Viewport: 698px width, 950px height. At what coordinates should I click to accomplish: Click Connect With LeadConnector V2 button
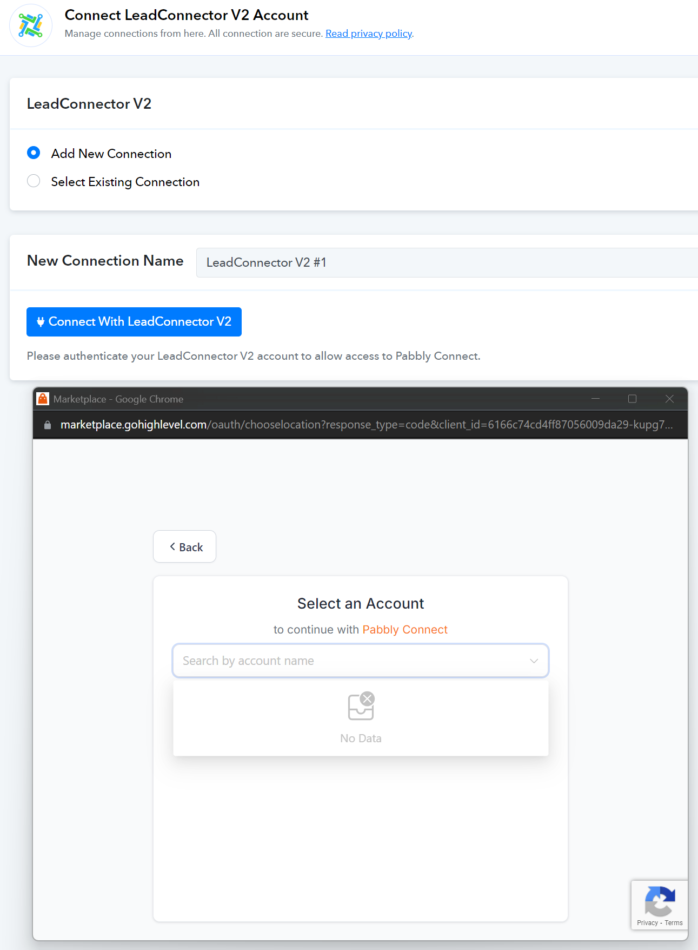[134, 322]
